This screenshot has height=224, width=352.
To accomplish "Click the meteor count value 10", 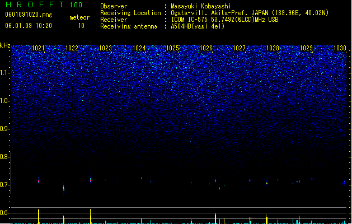I will click(81, 26).
